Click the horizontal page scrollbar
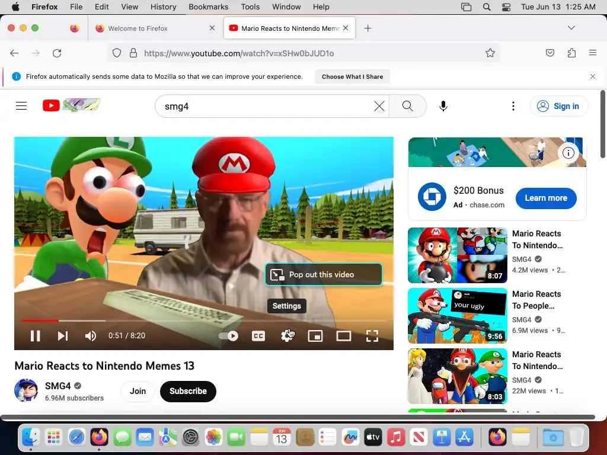The width and height of the screenshot is (607, 455). point(298,417)
